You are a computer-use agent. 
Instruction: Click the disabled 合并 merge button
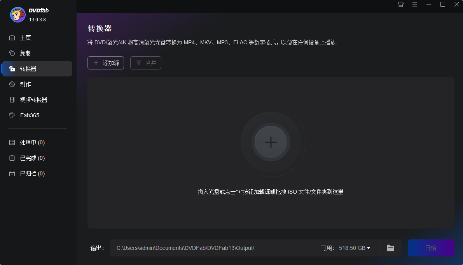tap(146, 63)
